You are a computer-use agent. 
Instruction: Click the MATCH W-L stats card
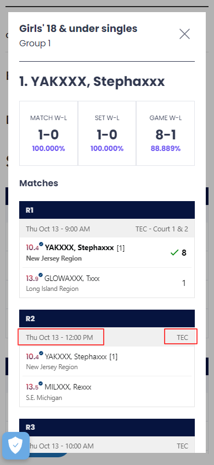click(x=48, y=133)
